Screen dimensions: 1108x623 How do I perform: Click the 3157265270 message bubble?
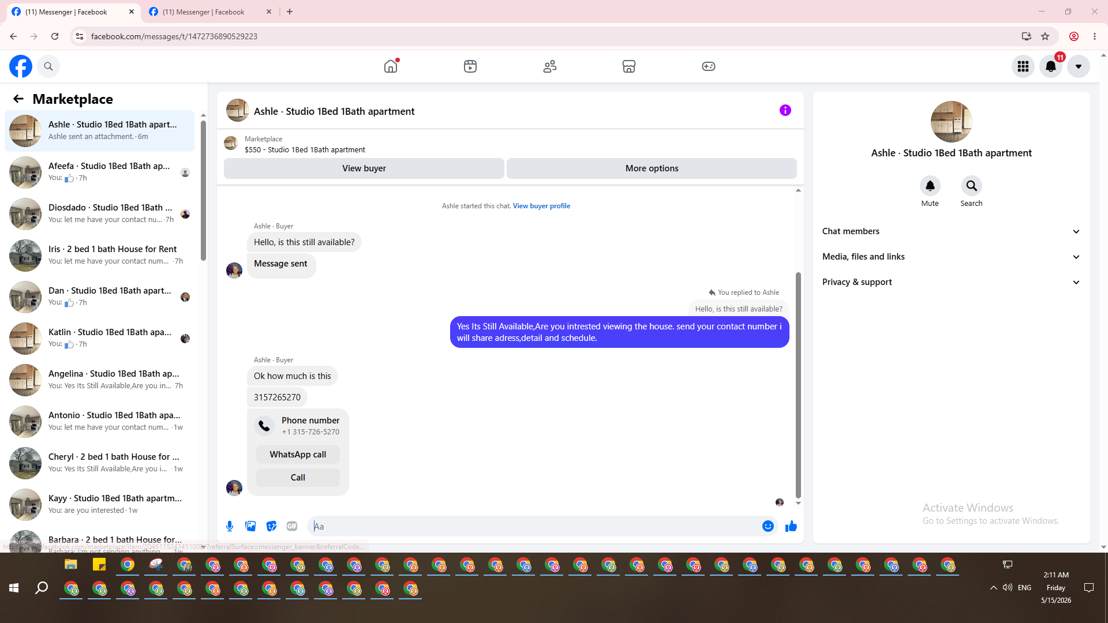point(277,397)
